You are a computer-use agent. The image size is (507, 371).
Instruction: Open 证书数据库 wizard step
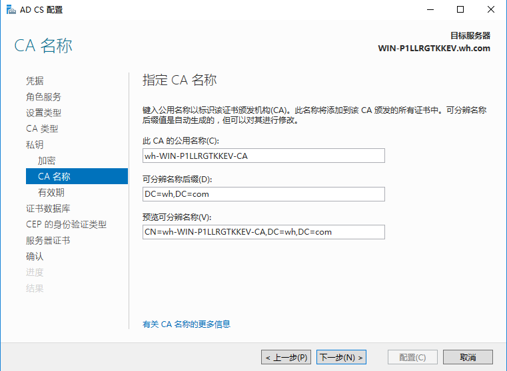[48, 209]
